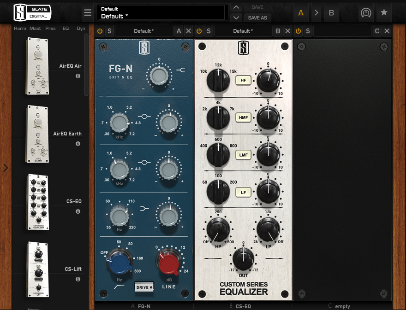407x310 pixels.
Task: Select the Mast module category tab
Action: point(35,29)
